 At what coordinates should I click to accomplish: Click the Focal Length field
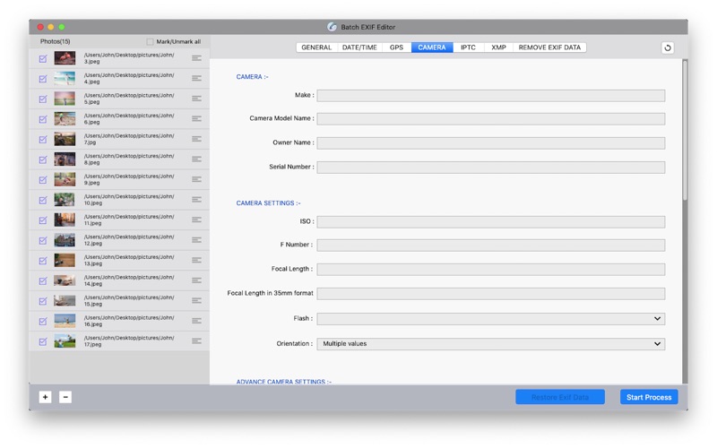(x=490, y=270)
